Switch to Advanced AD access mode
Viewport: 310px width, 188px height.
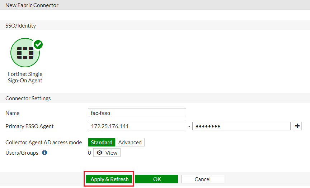[x=130, y=143]
